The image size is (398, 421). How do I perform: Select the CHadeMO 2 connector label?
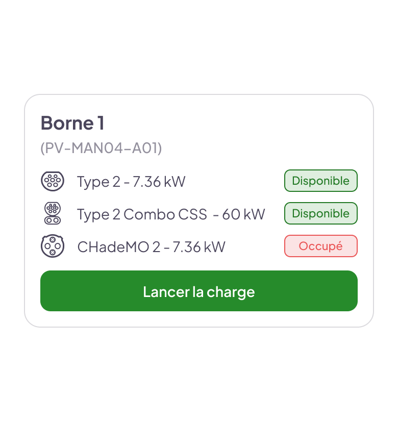[119, 247]
